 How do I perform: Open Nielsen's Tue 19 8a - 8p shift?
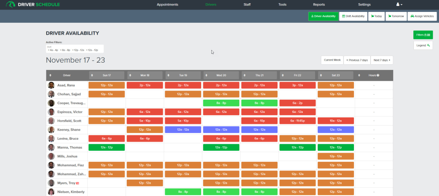click(183, 192)
